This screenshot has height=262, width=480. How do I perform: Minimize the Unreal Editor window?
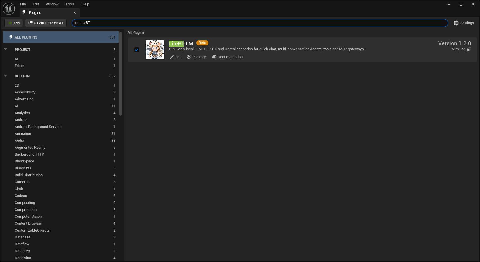[449, 4]
